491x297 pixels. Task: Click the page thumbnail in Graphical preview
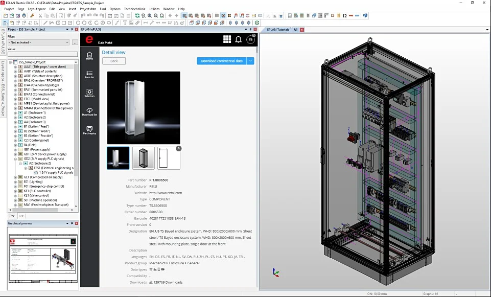pyautogui.click(x=43, y=259)
